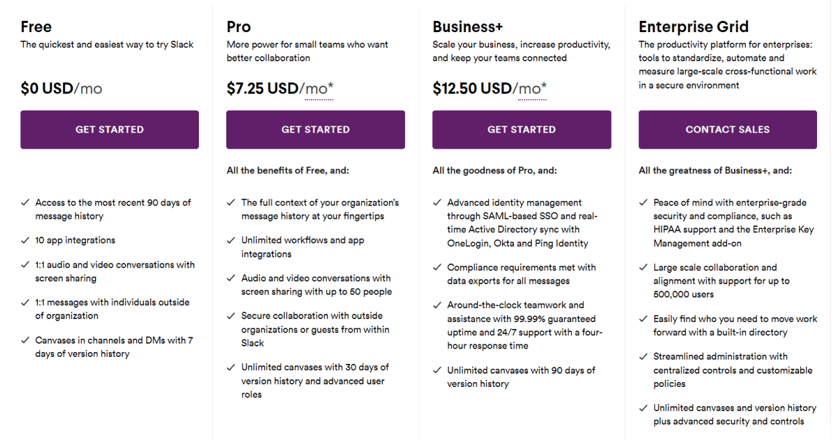Viewport: 838px width, 440px height.
Task: Select the Enterprise Grid plan heading
Action: pyautogui.click(x=693, y=27)
